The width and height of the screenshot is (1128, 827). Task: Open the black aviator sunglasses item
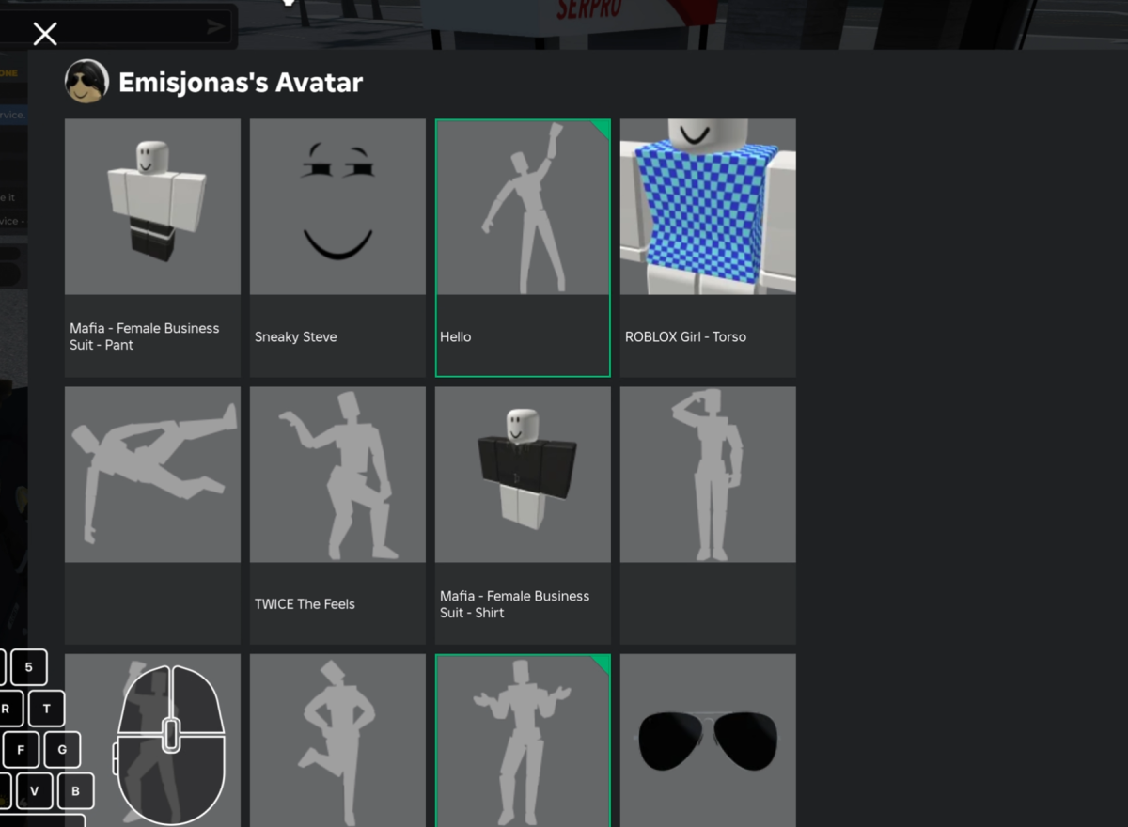coord(708,741)
